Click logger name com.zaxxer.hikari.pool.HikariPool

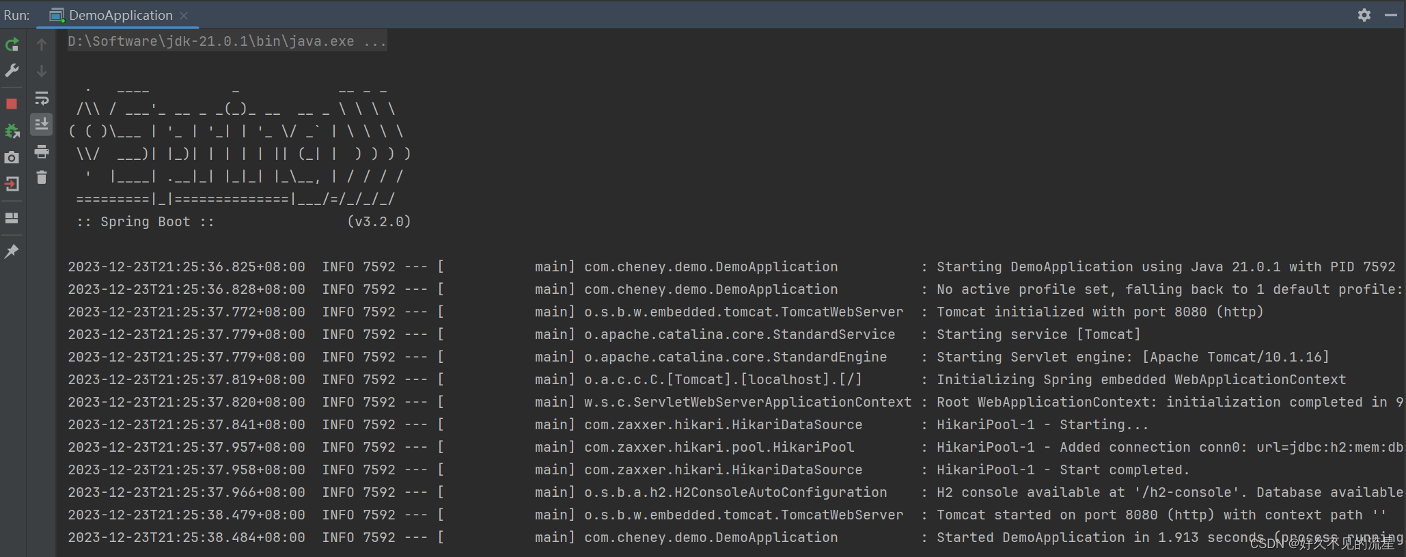719,447
